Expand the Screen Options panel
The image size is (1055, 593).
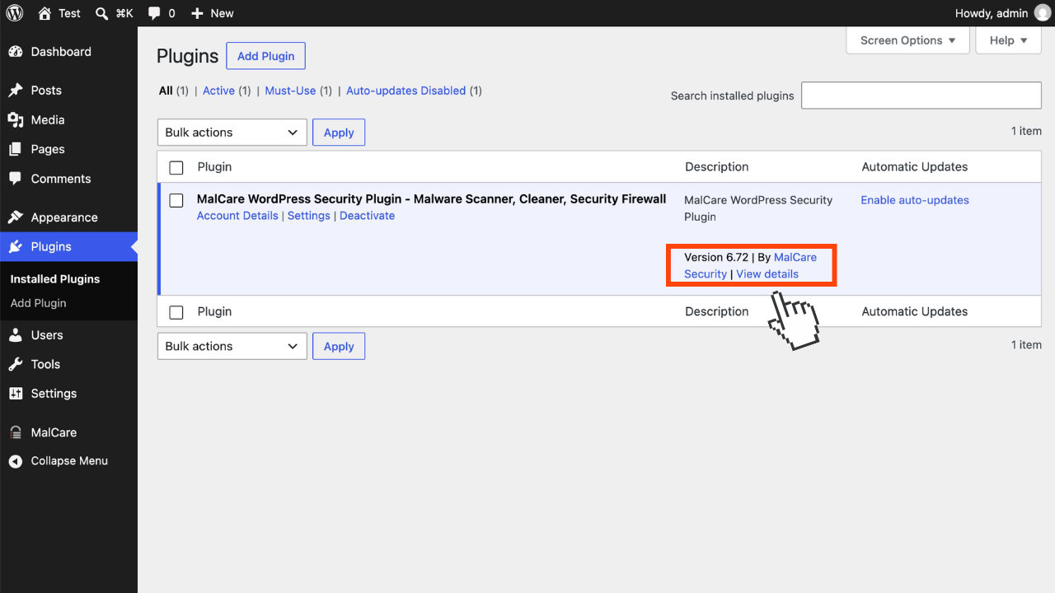click(x=907, y=40)
